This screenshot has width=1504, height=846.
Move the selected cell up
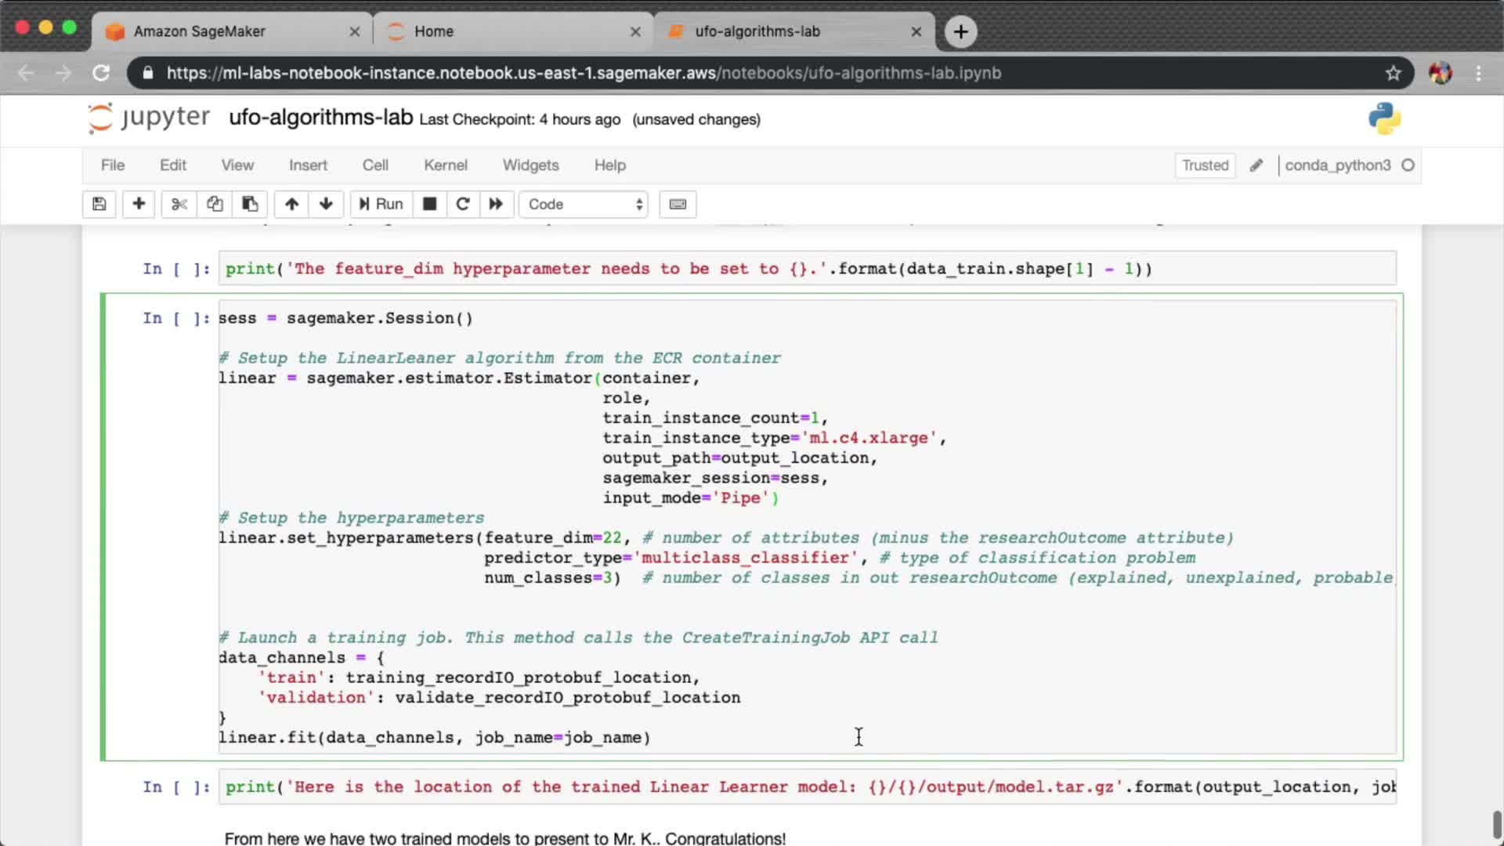pyautogui.click(x=291, y=204)
